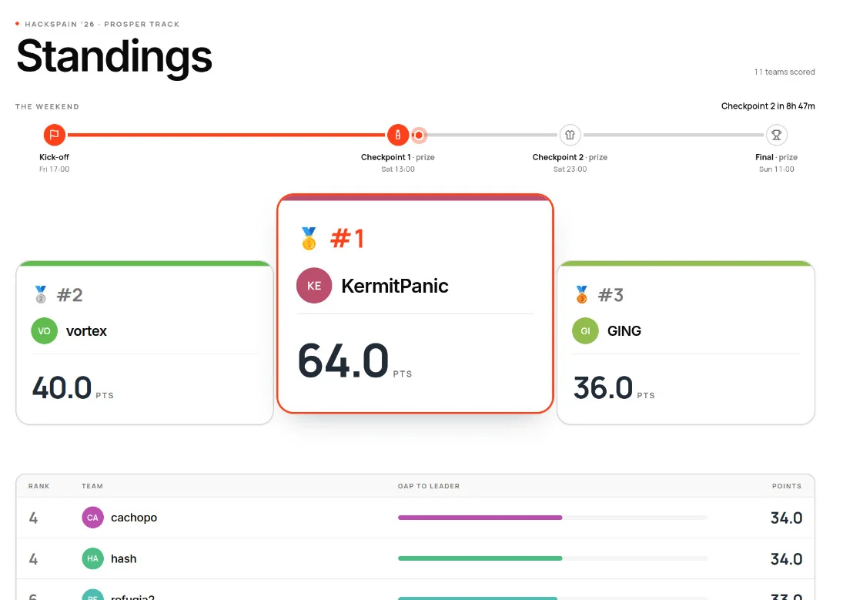Image resolution: width=843 pixels, height=600 pixels.
Task: Click the 'Final · prize' label
Action: click(x=776, y=157)
